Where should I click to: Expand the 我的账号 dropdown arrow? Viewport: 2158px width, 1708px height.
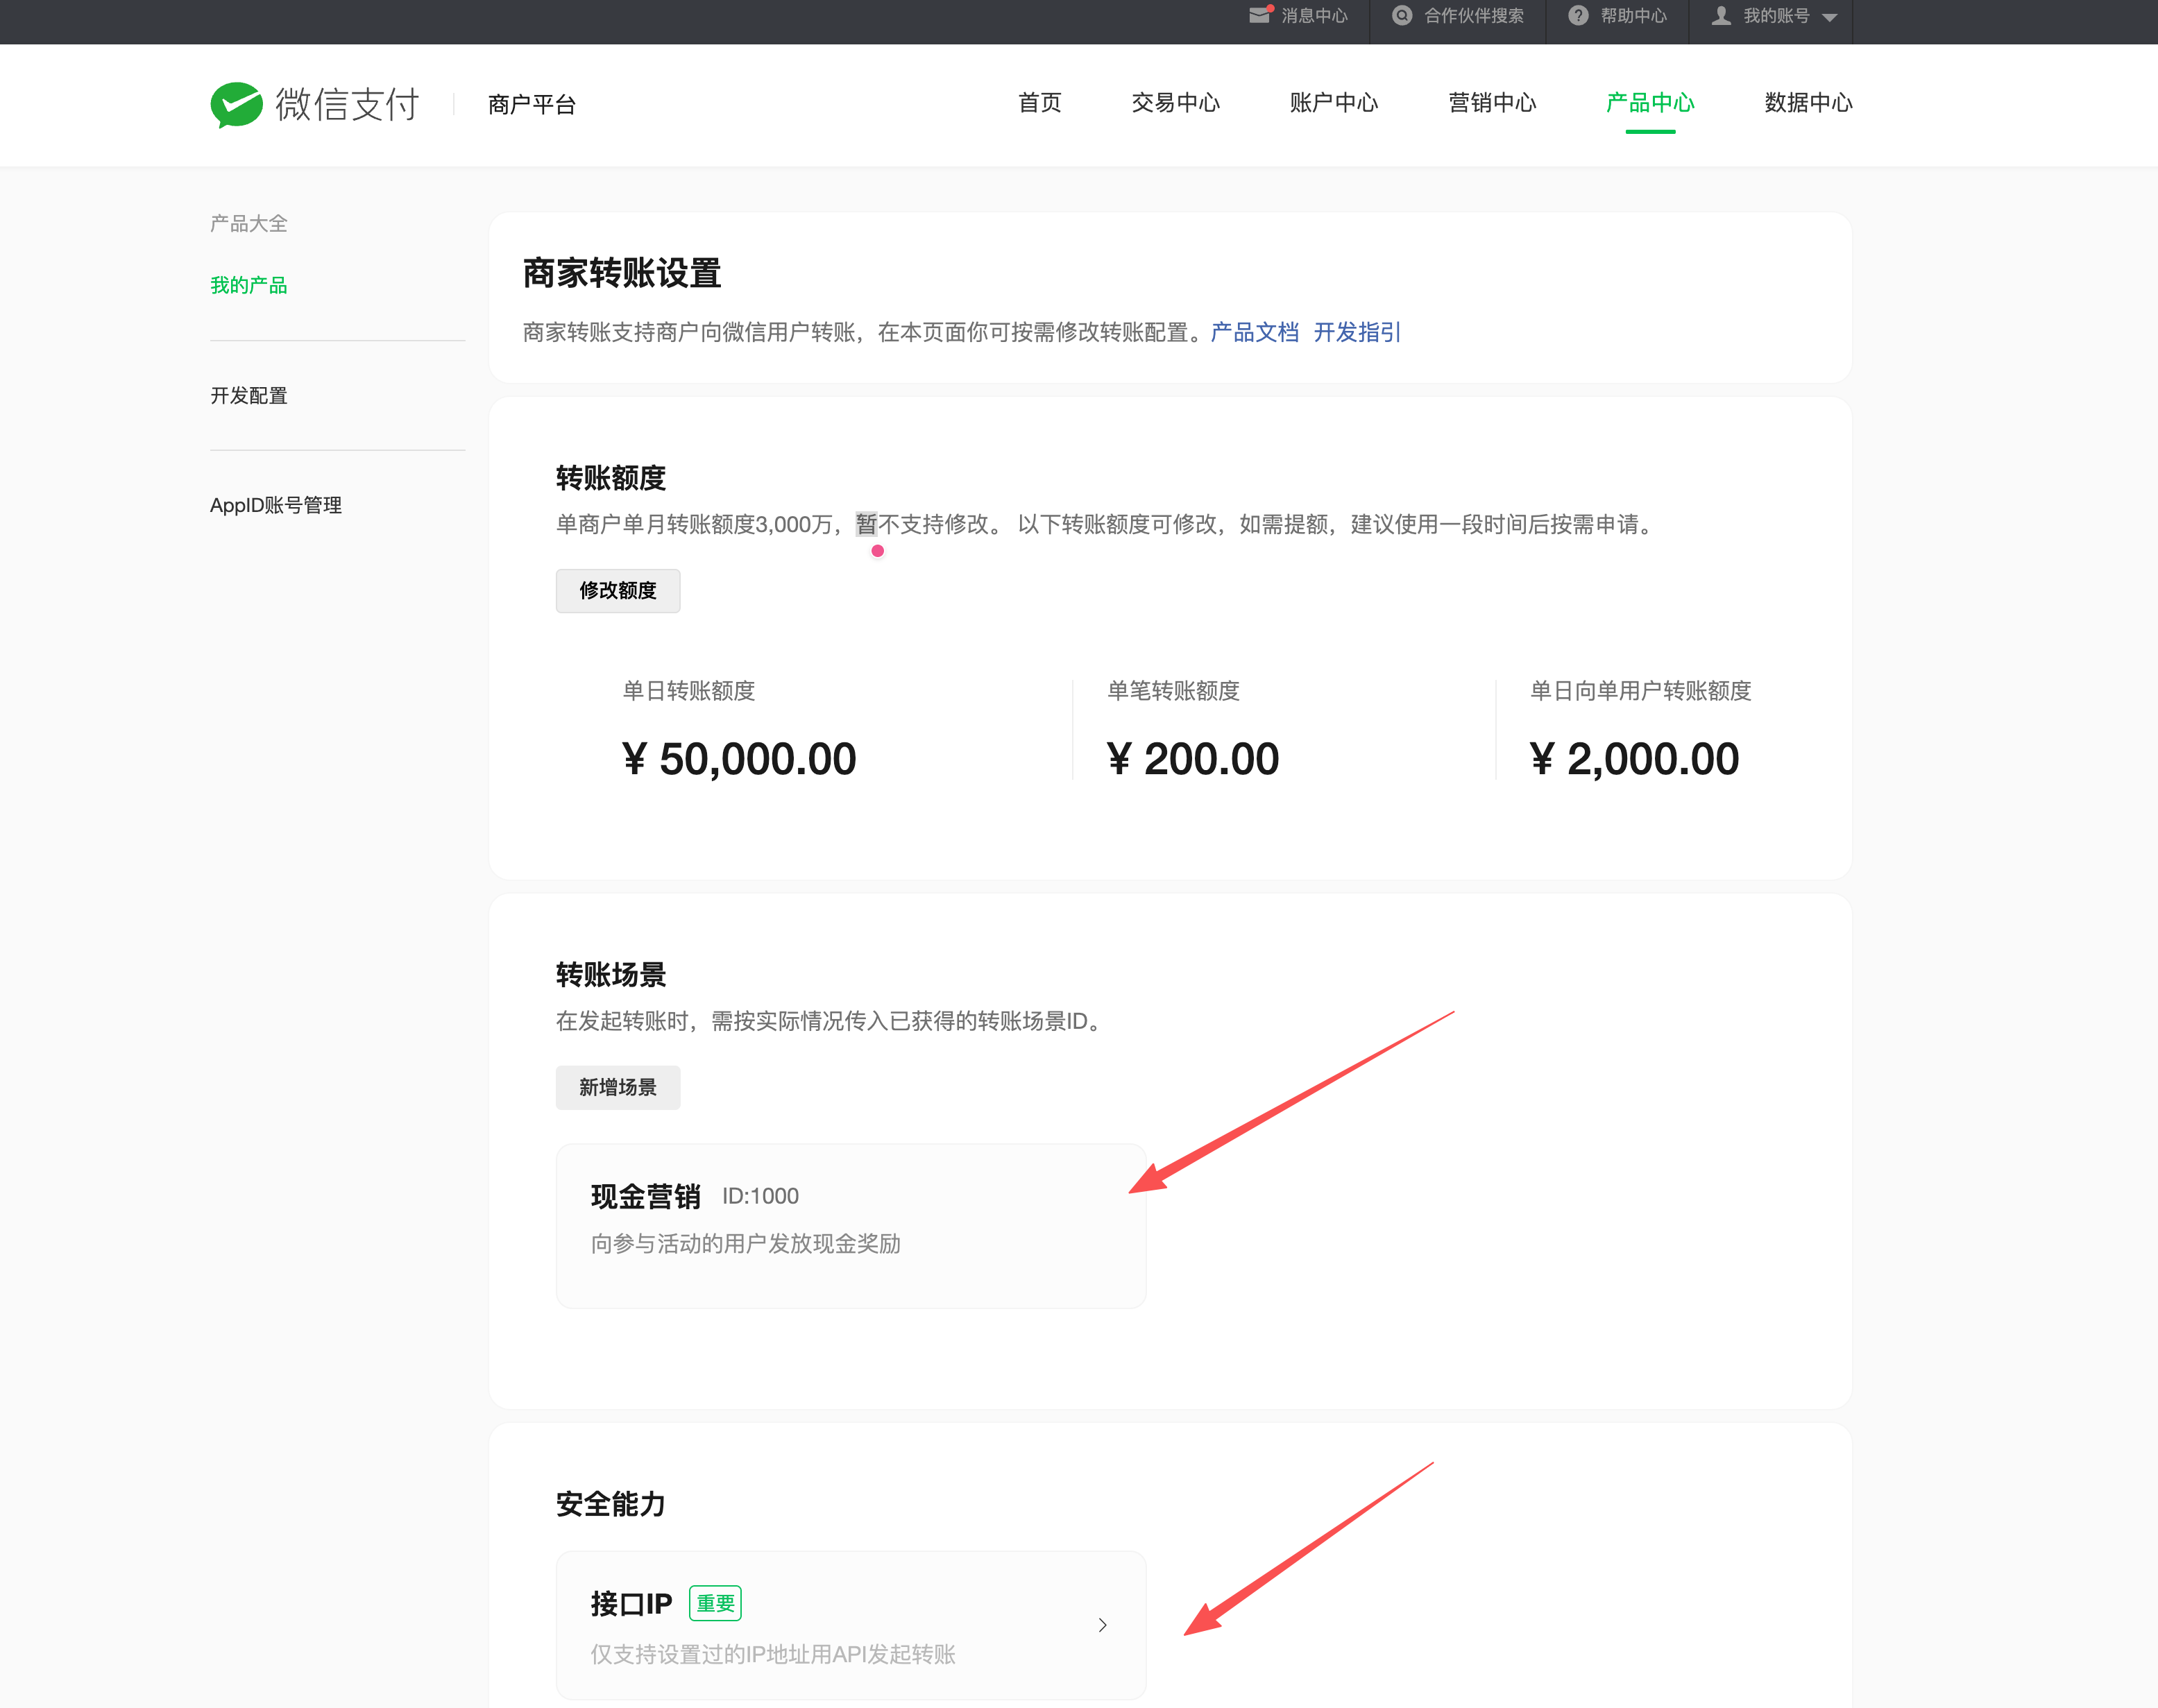click(1829, 17)
